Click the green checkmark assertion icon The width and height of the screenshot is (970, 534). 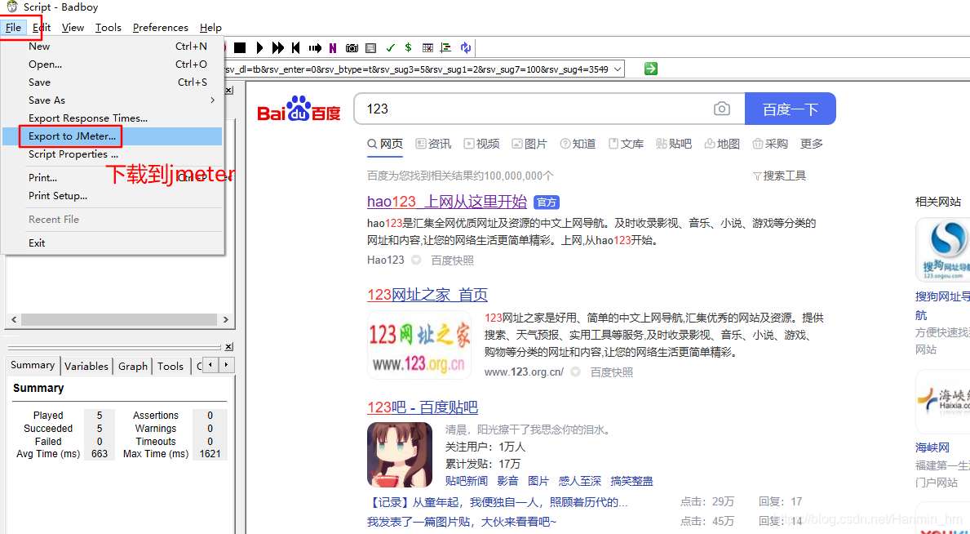tap(390, 47)
